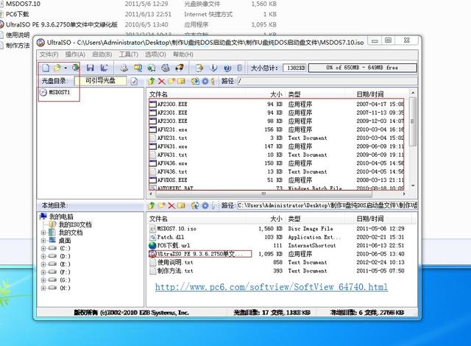This screenshot has height=346, width=471.
Task: Click the 可引导光盘 boot type field
Action: pos(100,80)
